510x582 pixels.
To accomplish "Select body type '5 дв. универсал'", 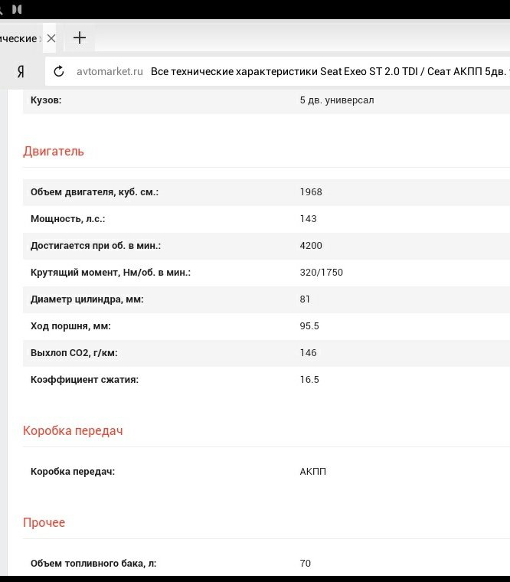I will pos(337,100).
